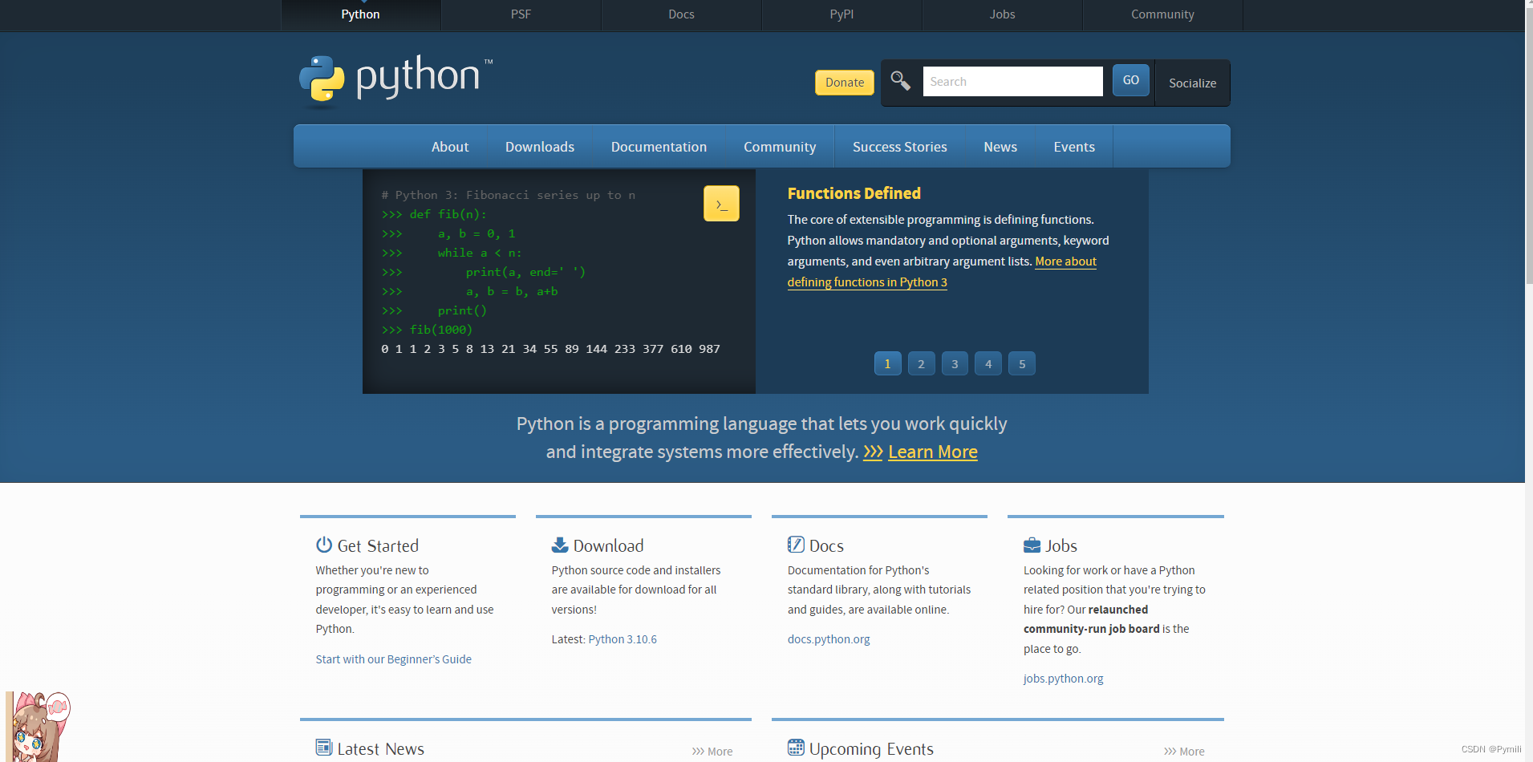Expand the Socialize dropdown
1533x762 pixels.
[1192, 83]
